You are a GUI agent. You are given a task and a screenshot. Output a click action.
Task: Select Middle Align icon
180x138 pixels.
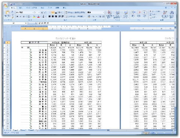tap(53, 13)
